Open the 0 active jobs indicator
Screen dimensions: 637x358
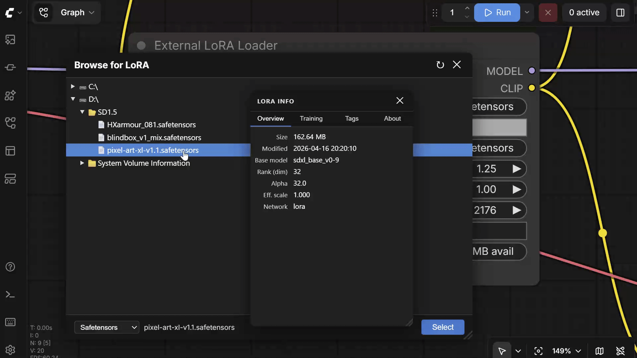(x=584, y=13)
